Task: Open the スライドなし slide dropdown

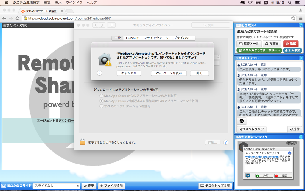Action: 56,186
